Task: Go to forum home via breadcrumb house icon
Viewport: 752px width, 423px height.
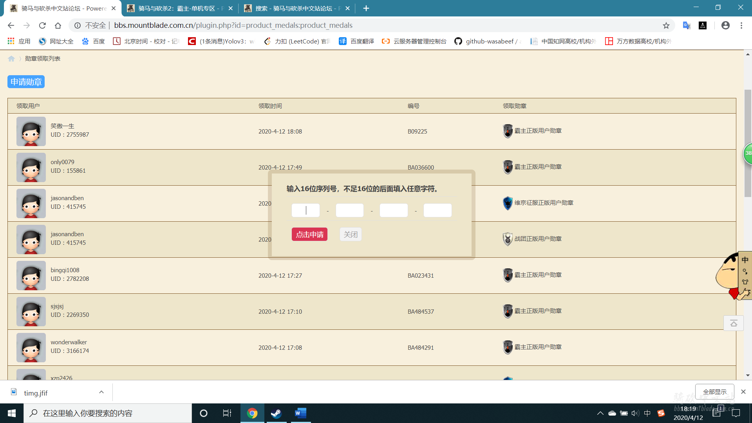Action: 11,59
